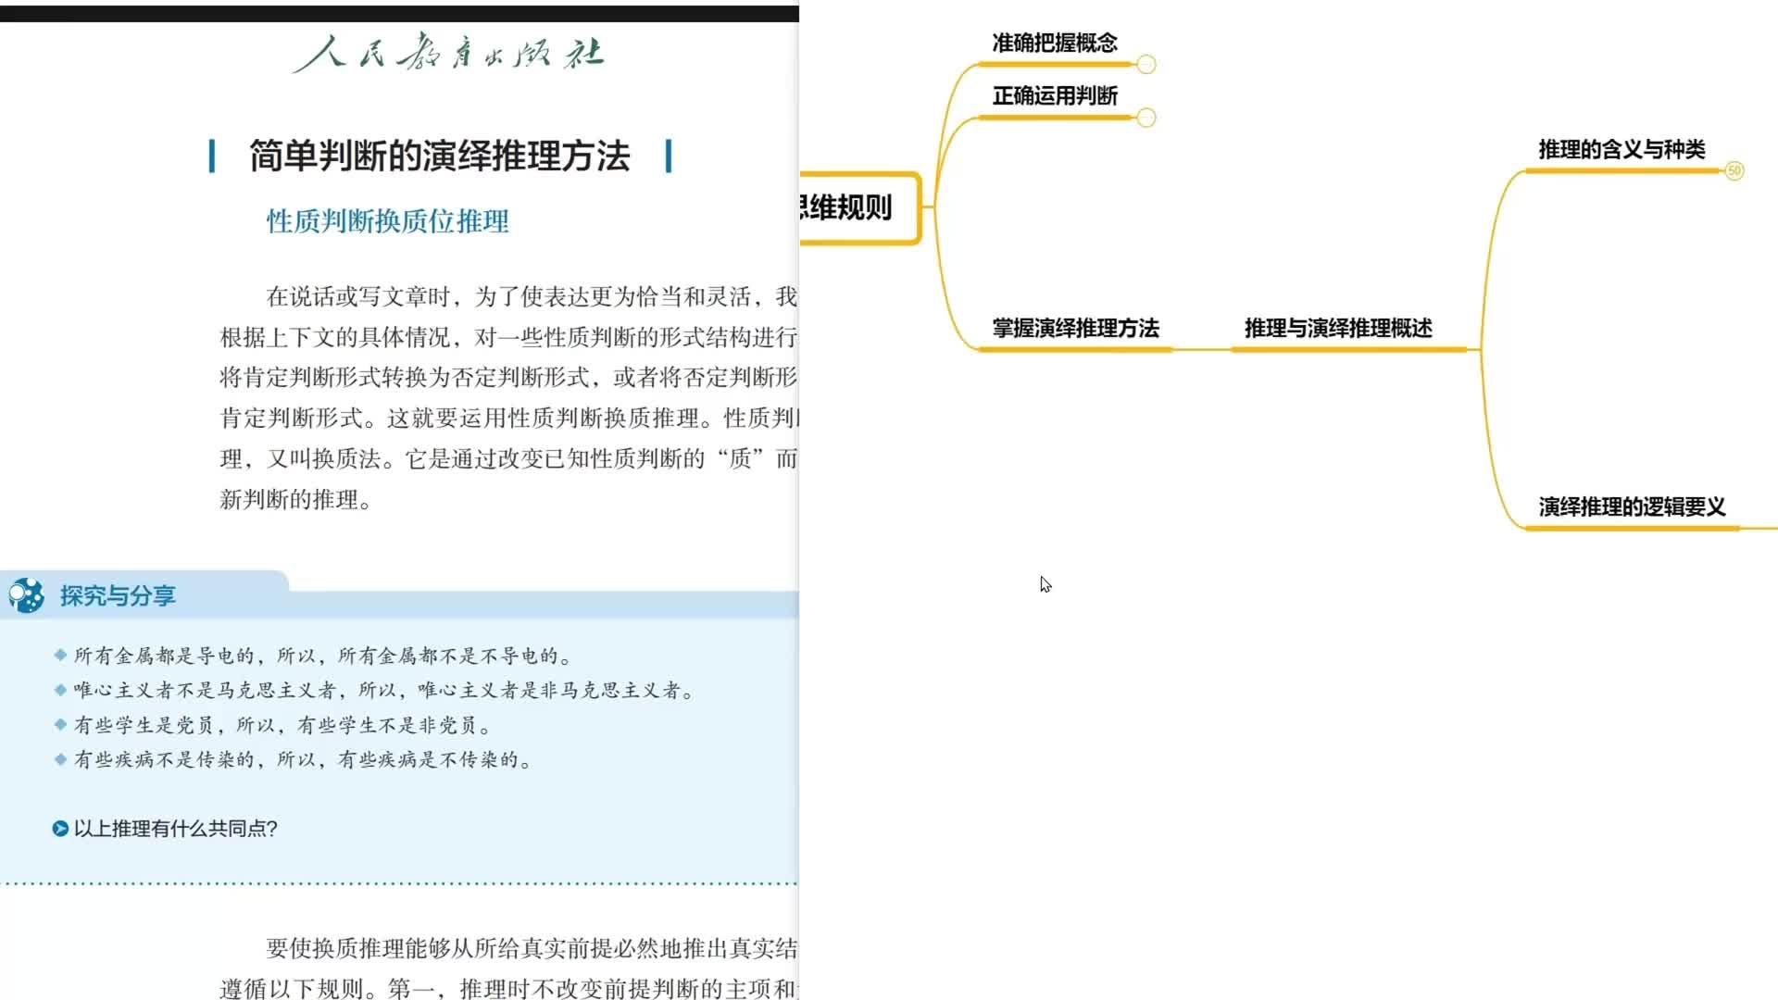Screen dimensions: 1778x1000
Task: Click the diamond bullet before 所有金属都是导电的
Action: click(60, 656)
